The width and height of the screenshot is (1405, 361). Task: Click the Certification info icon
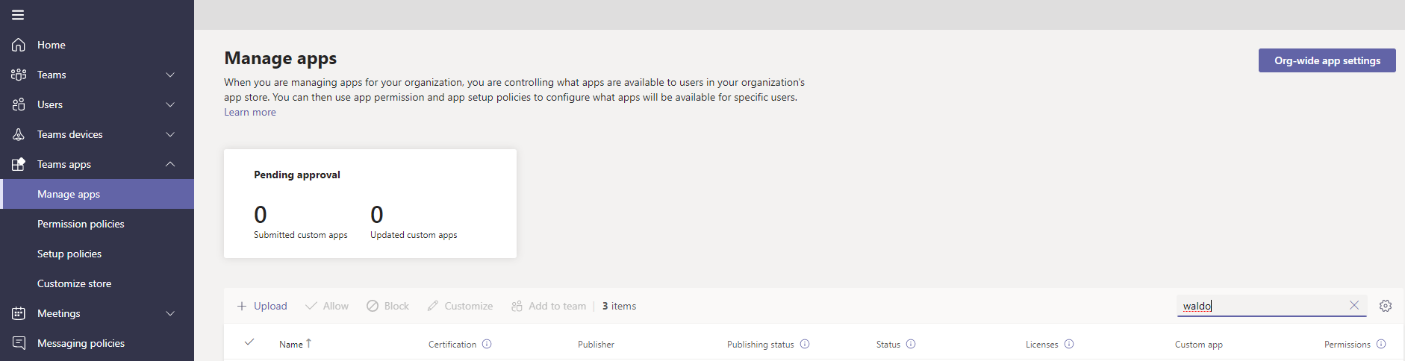coord(487,344)
